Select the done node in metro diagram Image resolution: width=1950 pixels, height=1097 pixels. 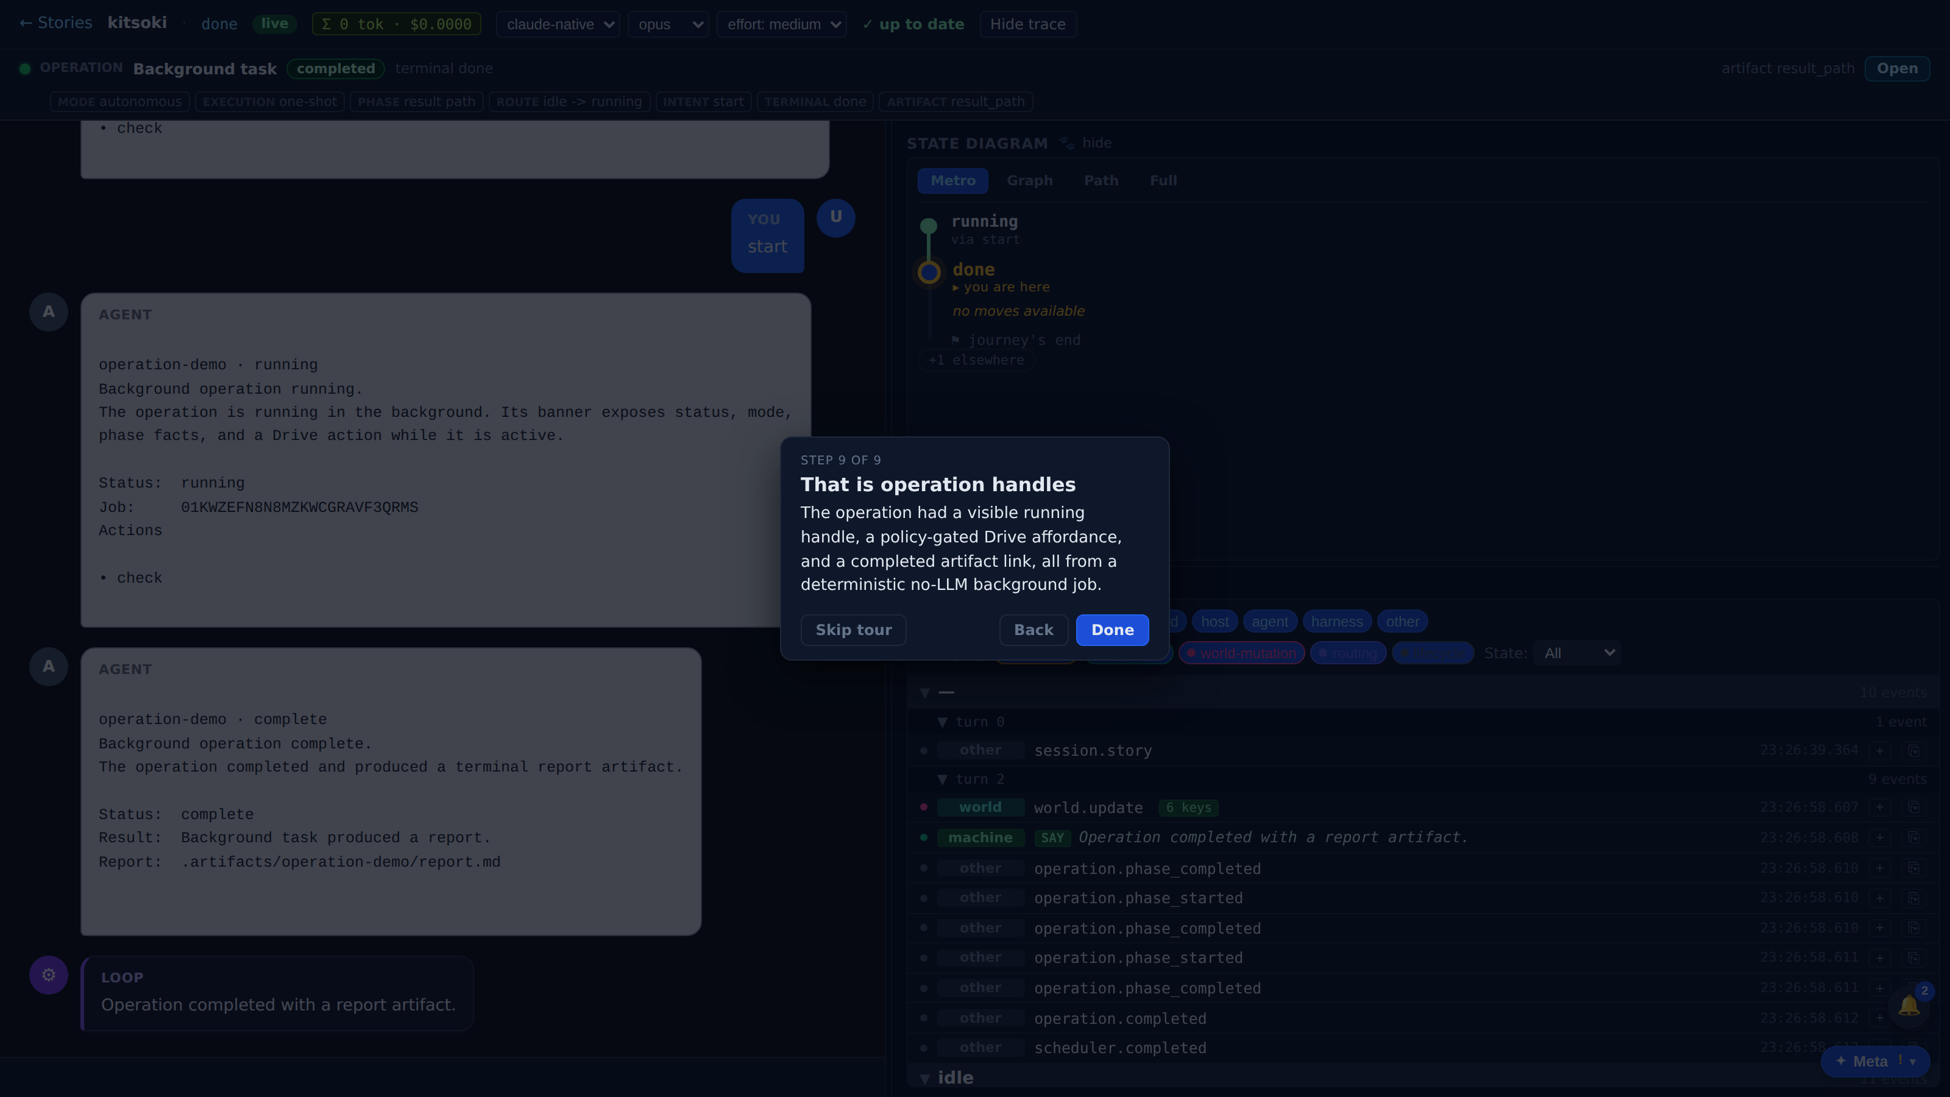tap(929, 272)
